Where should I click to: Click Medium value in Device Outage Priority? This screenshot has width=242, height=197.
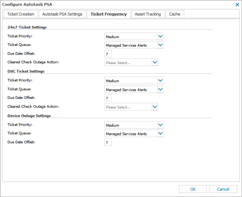click(113, 125)
